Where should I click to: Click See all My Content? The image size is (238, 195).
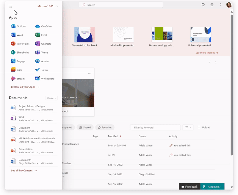tap(24, 171)
